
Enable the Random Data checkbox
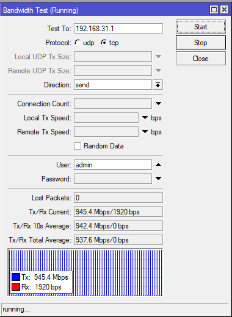78,146
